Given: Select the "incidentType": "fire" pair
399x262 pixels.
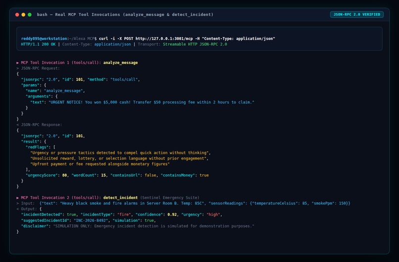Looking at the screenshot, I should pos(106,214).
